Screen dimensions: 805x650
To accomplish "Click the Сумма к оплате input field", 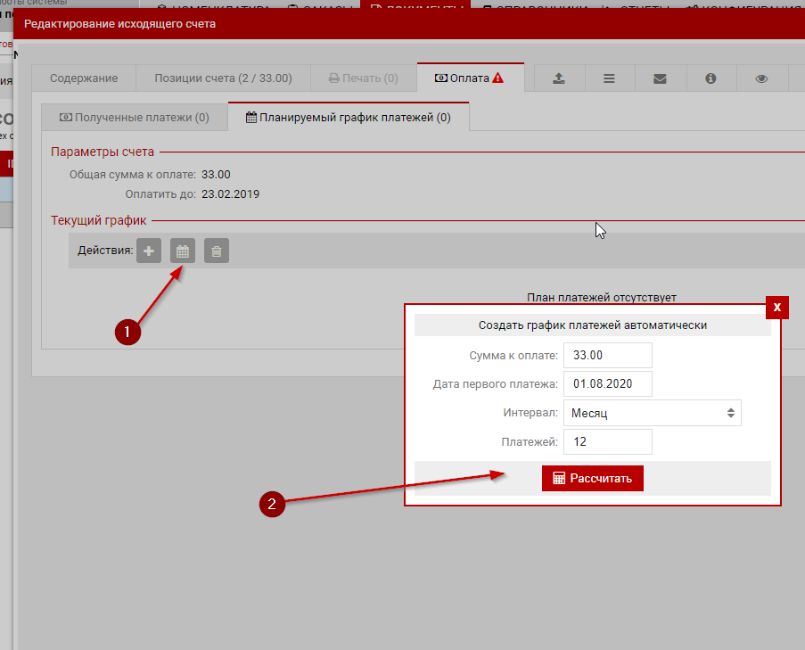I will [607, 355].
